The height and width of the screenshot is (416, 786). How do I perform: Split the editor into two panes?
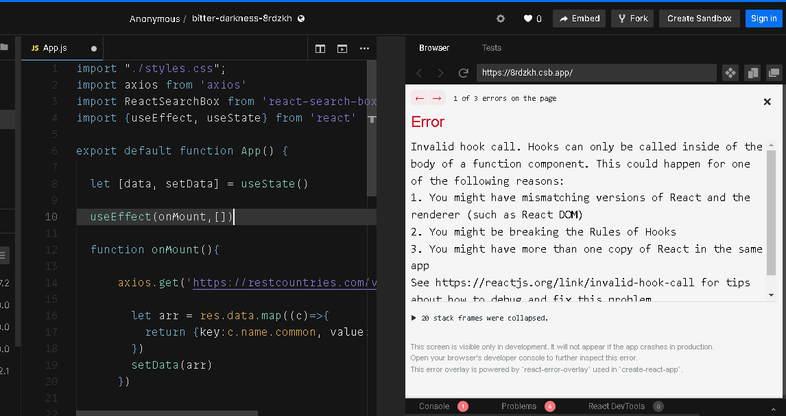pos(320,48)
